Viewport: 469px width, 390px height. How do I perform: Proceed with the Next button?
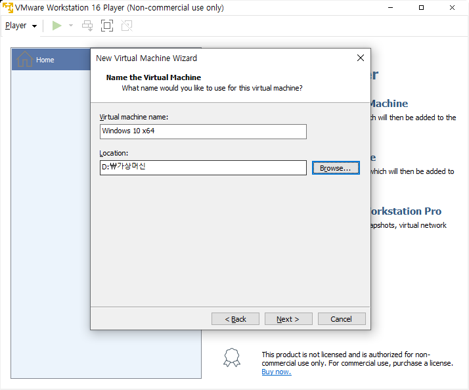[288, 319]
